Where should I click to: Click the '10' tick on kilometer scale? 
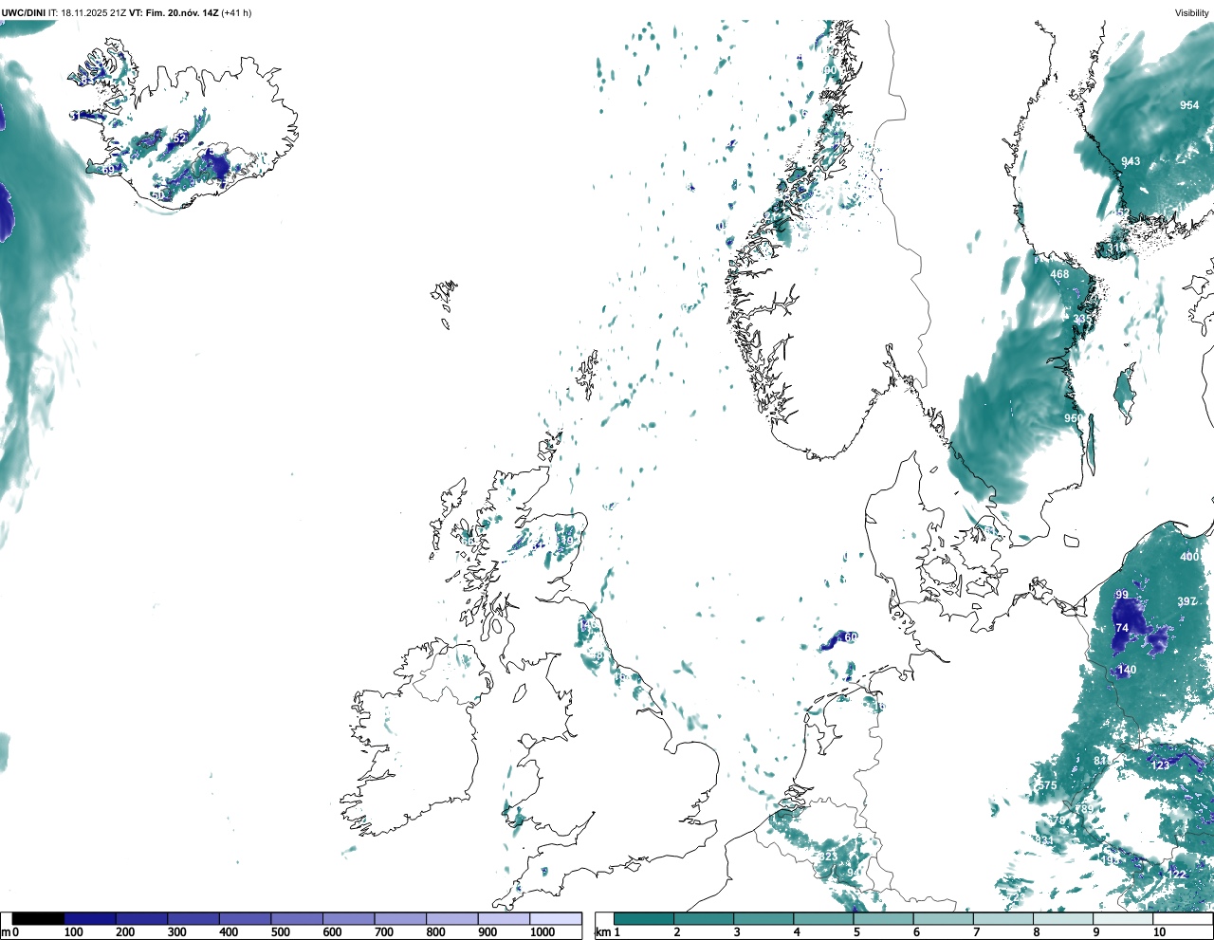1159,932
